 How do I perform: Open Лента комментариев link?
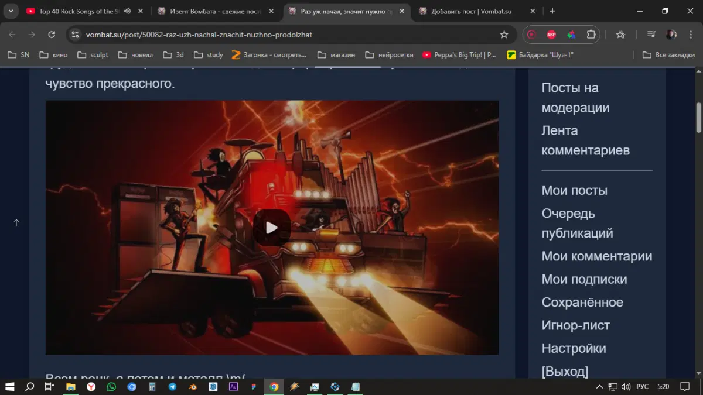[x=585, y=140]
